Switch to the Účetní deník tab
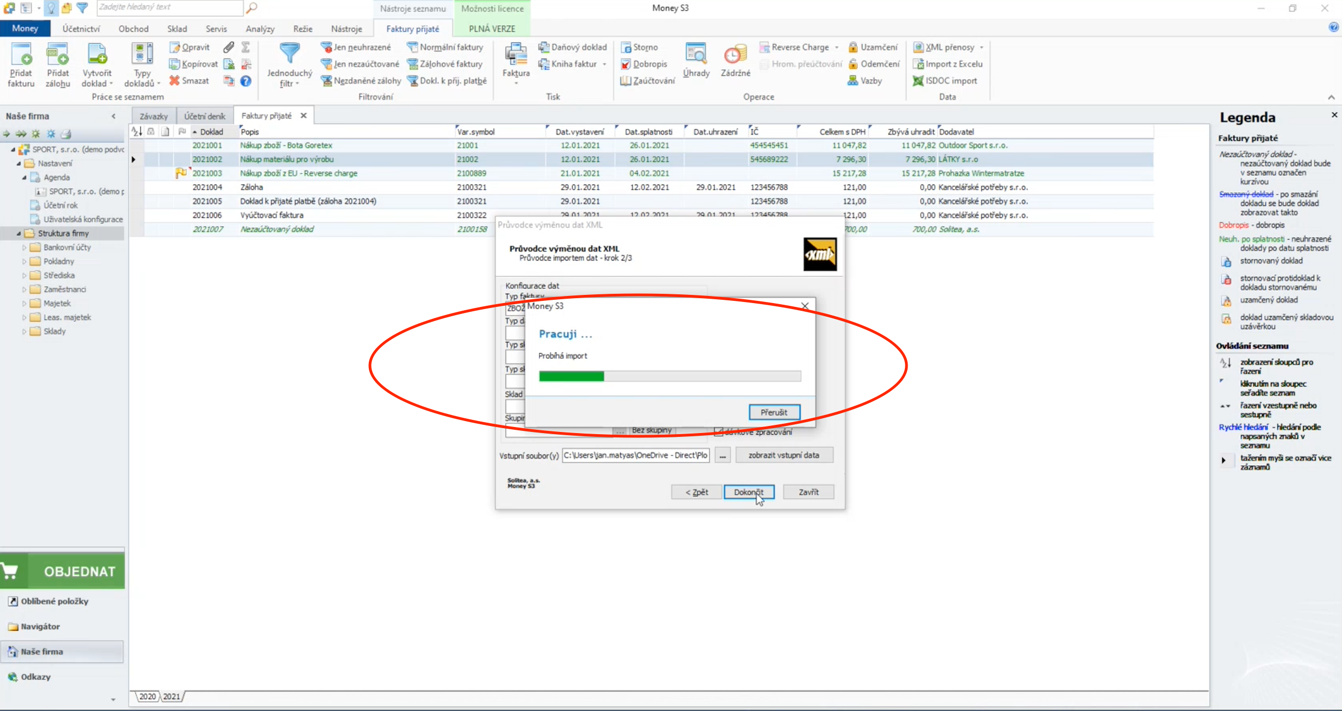Viewport: 1342px width, 711px height. coord(204,116)
